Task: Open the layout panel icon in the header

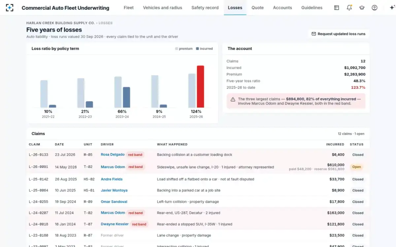Action: coord(337,8)
